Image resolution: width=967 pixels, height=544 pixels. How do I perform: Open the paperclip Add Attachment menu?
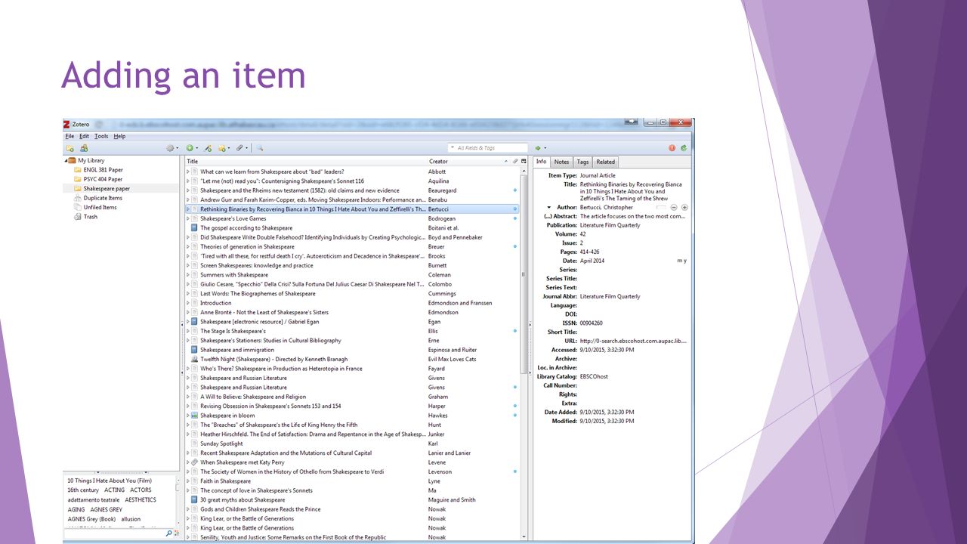(242, 148)
